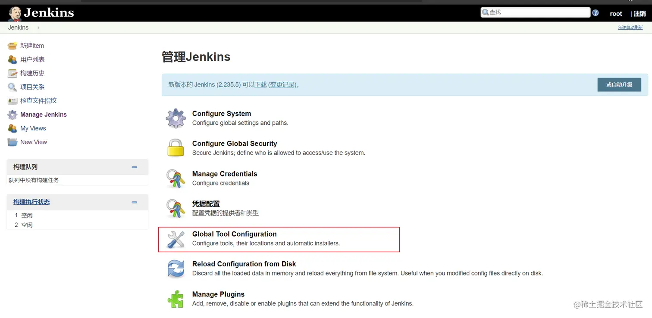Viewport: 652px width, 318px height.
Task: Open the 构建执行状态 header link
Action: click(x=31, y=202)
